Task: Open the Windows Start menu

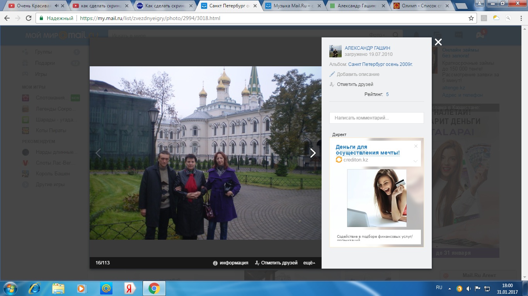Action: coord(10,288)
